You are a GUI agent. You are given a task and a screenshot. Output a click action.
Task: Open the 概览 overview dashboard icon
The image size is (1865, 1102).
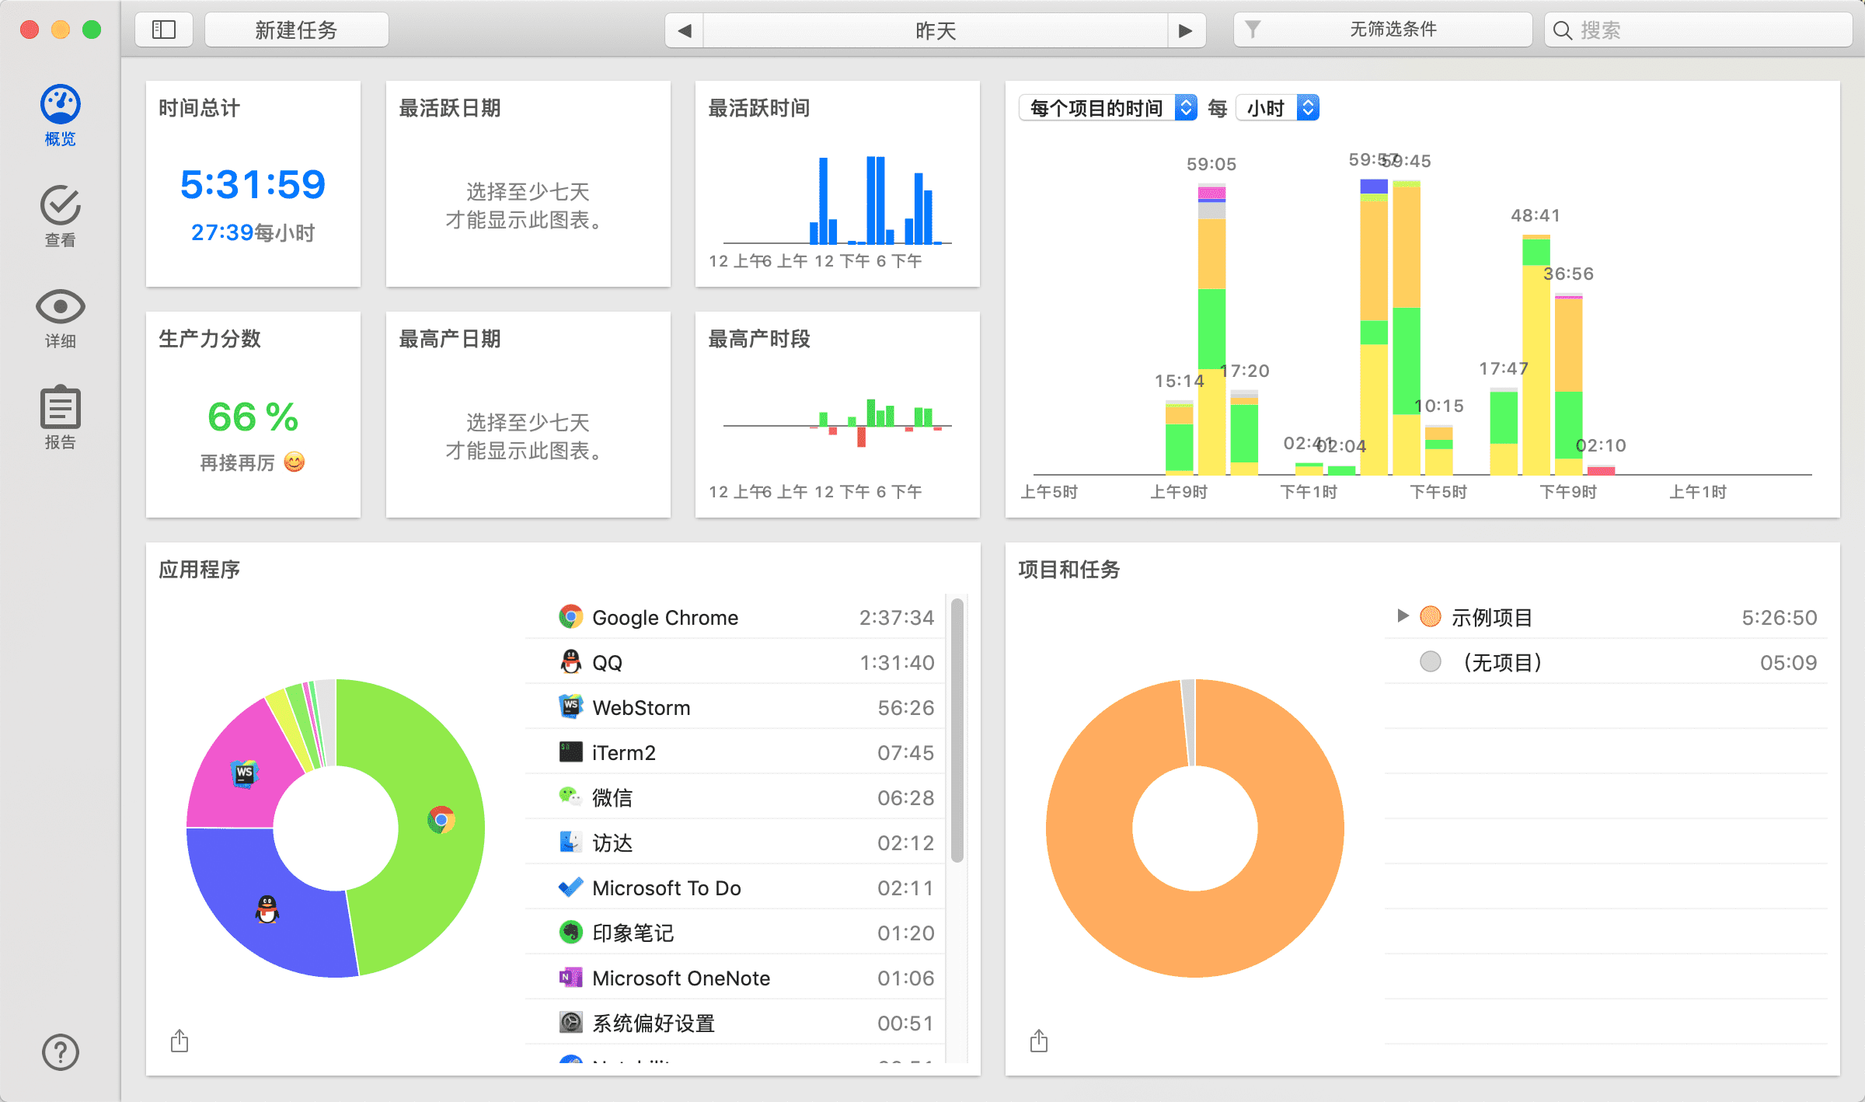point(60,105)
